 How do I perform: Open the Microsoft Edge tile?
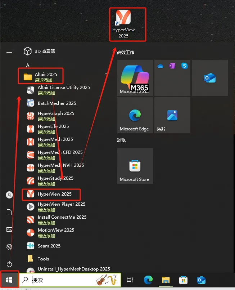pyautogui.click(x=135, y=115)
